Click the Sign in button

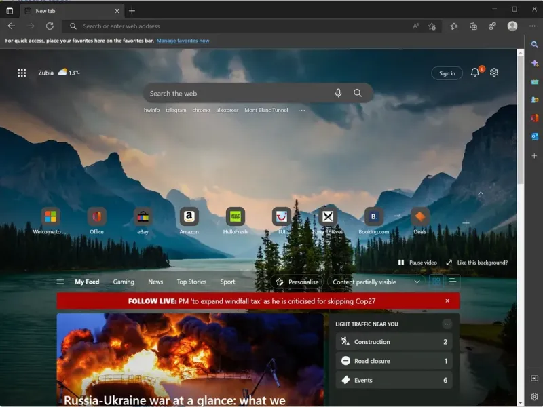point(447,73)
